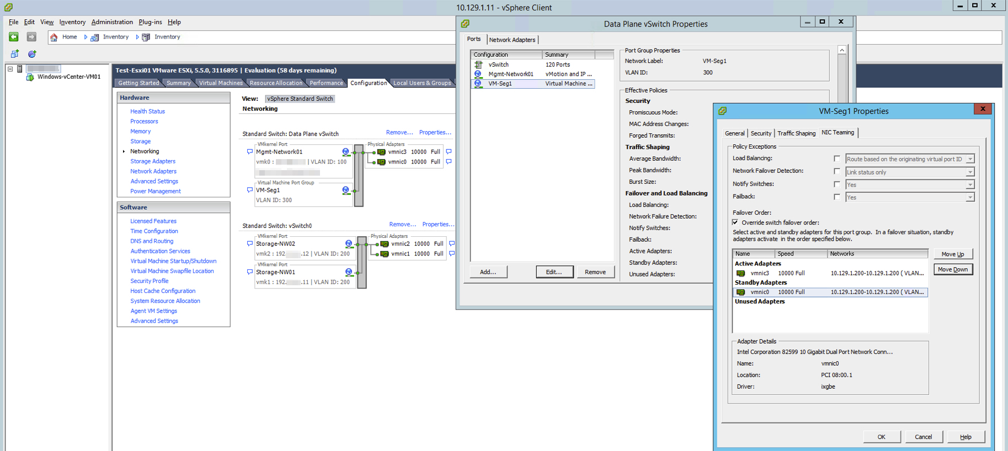Open the Administration menu

click(112, 22)
